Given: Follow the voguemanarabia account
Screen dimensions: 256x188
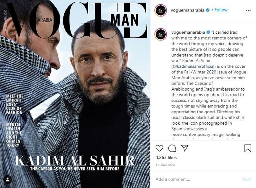Looking at the screenshot, I should coord(221,10).
